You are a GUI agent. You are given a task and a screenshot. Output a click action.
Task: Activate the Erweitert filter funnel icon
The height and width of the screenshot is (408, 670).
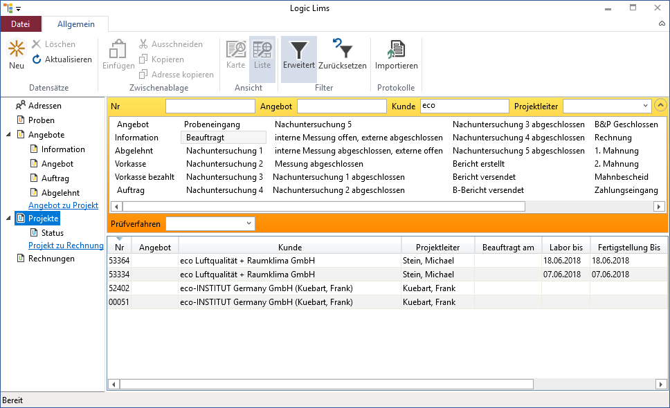[299, 50]
